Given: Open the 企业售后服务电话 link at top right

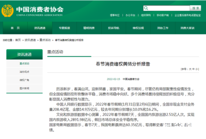Looking at the screenshot, I should tap(188, 15).
